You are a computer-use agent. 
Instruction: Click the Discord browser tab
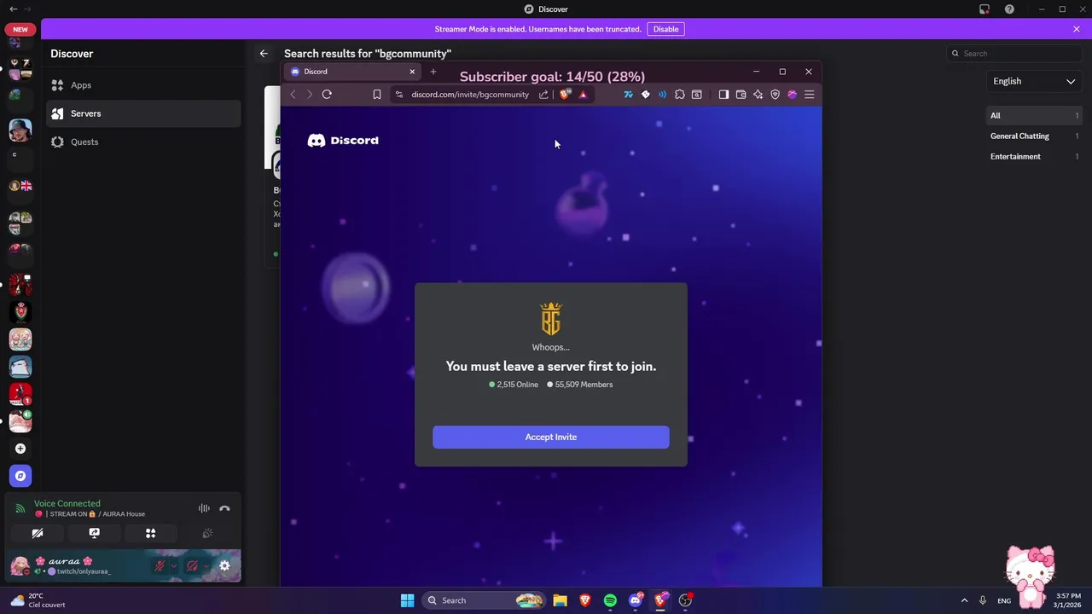(x=351, y=72)
